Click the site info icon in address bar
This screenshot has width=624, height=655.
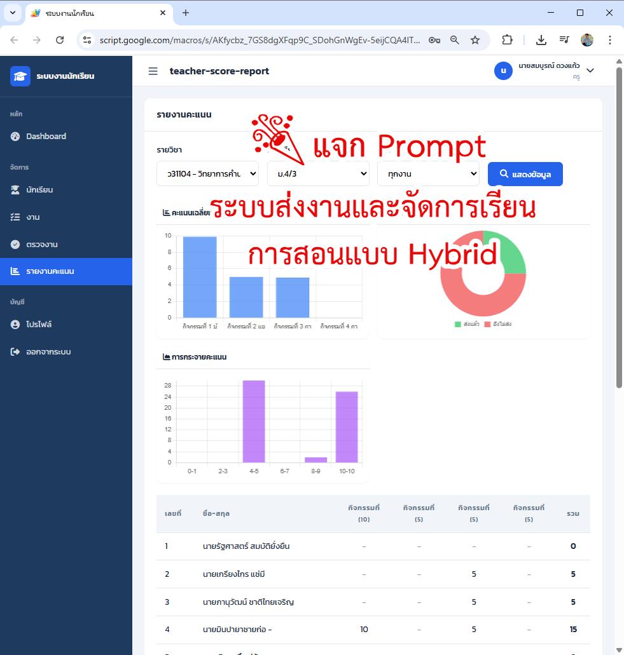tap(87, 40)
